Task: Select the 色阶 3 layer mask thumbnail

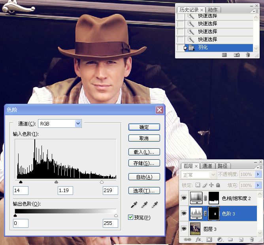Action: [x=214, y=213]
